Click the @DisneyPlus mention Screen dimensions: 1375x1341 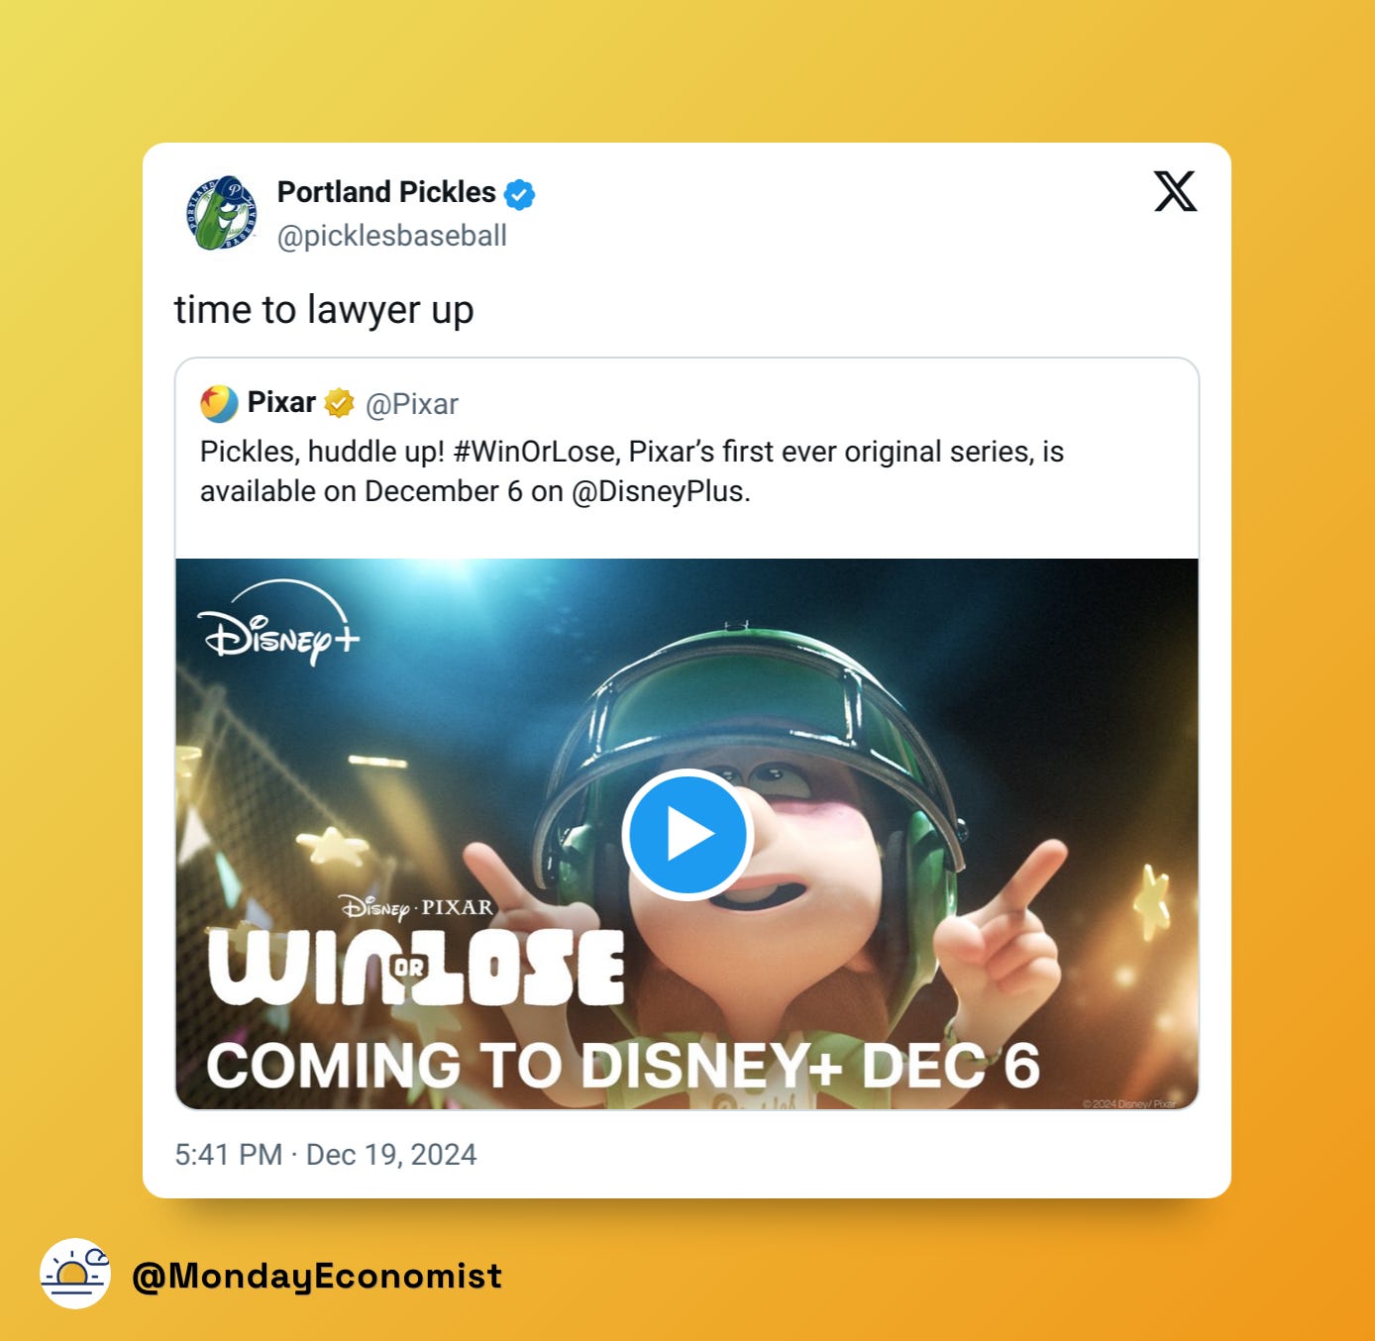661,491
